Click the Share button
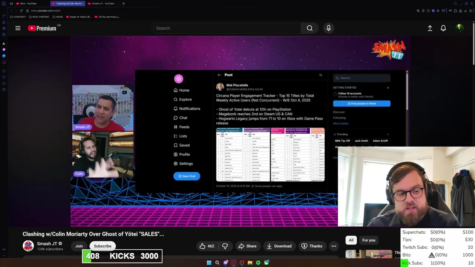The image size is (475, 267). click(247, 246)
